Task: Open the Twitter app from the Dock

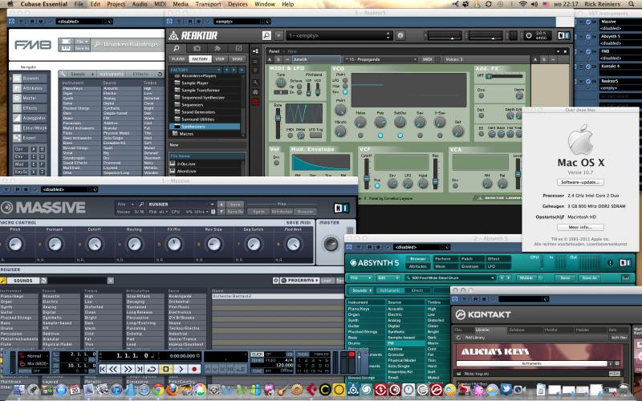Action: point(506,390)
